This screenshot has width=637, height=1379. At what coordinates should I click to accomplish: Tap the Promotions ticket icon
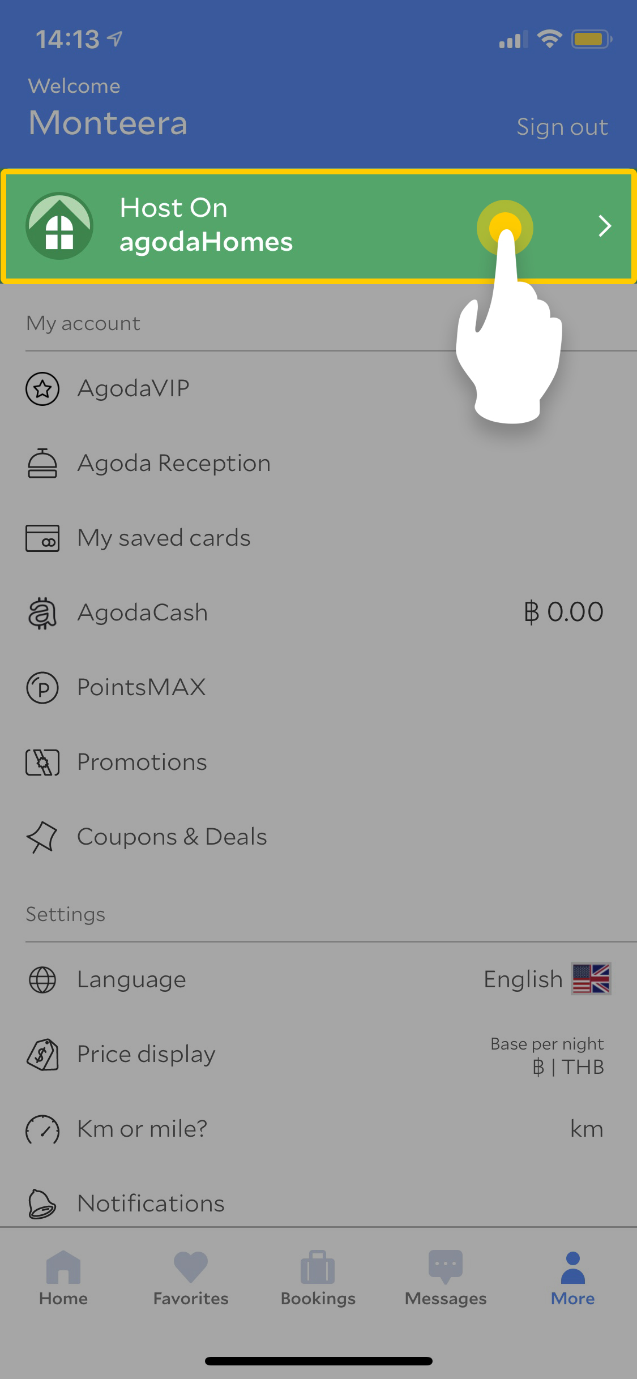click(x=42, y=763)
